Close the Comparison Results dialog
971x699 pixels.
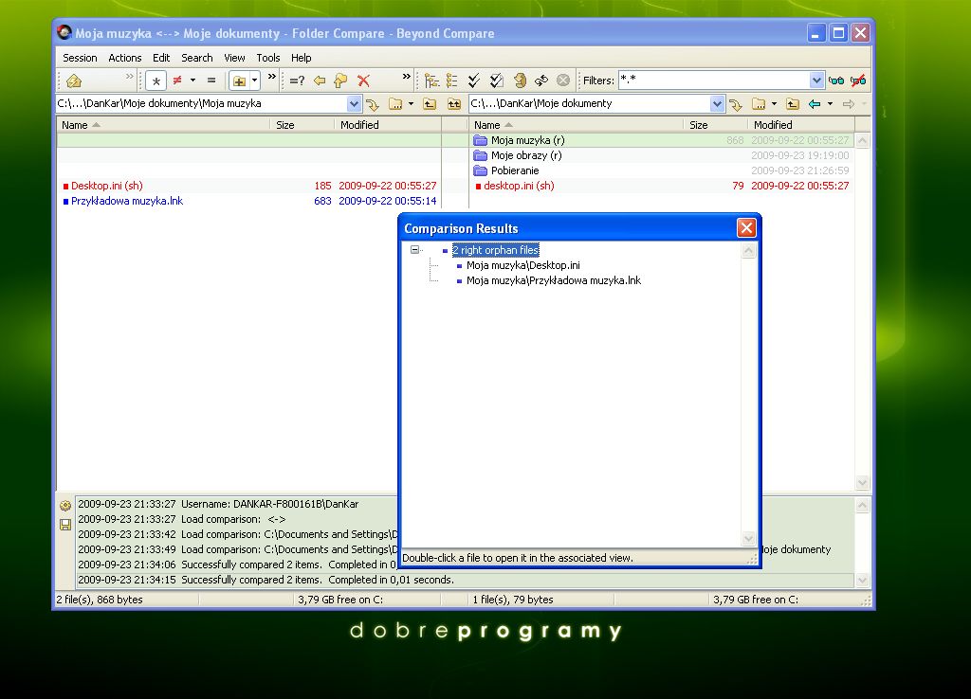pos(746,228)
